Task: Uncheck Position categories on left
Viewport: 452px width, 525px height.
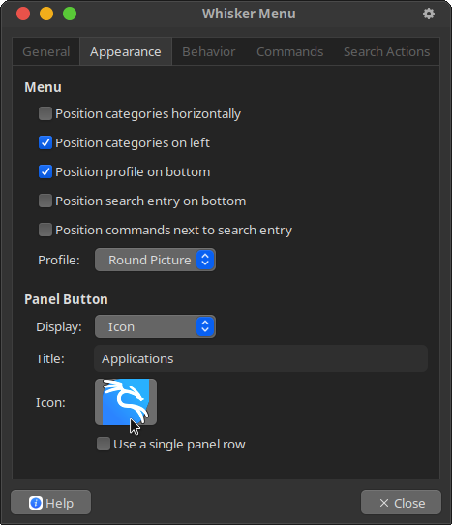Action: click(45, 142)
